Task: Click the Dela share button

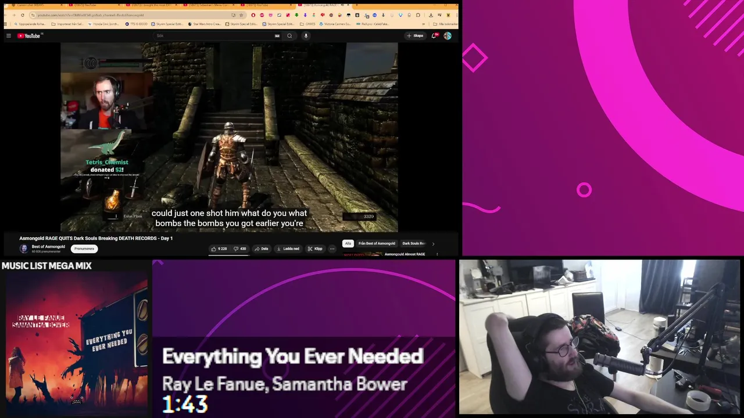Action: [261, 248]
